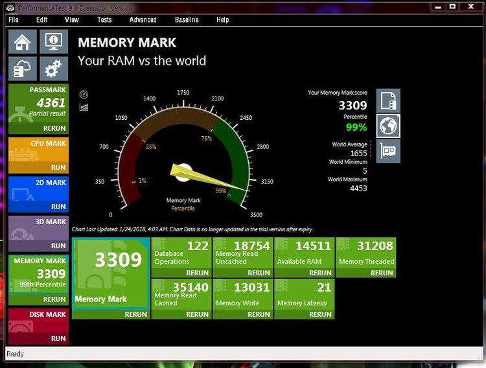Open the Tests menu
The height and width of the screenshot is (368, 486).
pyautogui.click(x=104, y=20)
